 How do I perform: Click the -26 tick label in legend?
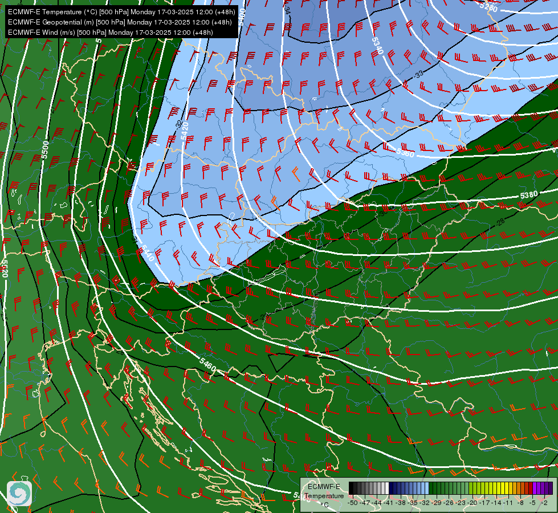pos(449,503)
